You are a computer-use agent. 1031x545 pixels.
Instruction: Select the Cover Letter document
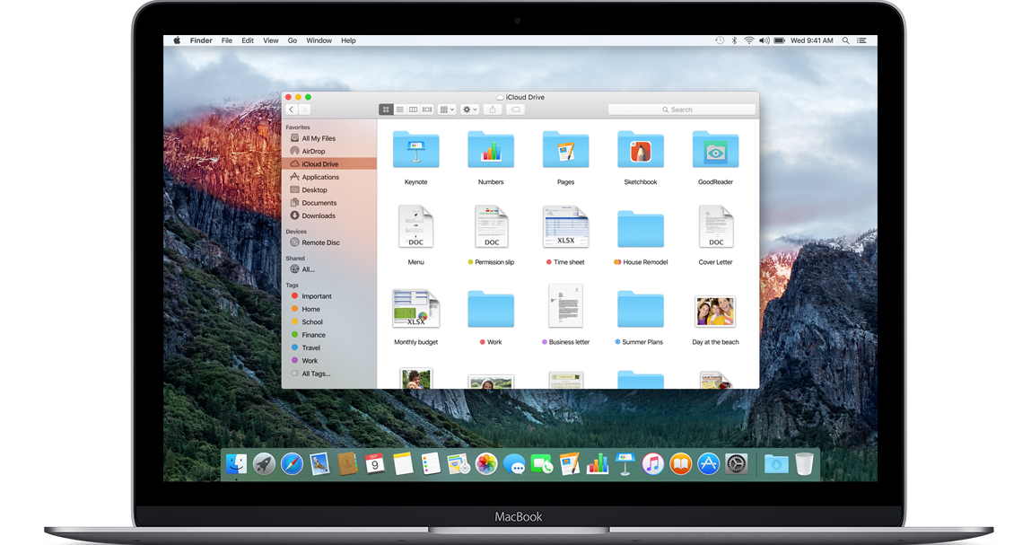715,226
